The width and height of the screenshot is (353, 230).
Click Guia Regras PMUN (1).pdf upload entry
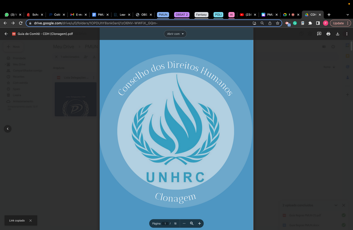click(x=314, y=215)
